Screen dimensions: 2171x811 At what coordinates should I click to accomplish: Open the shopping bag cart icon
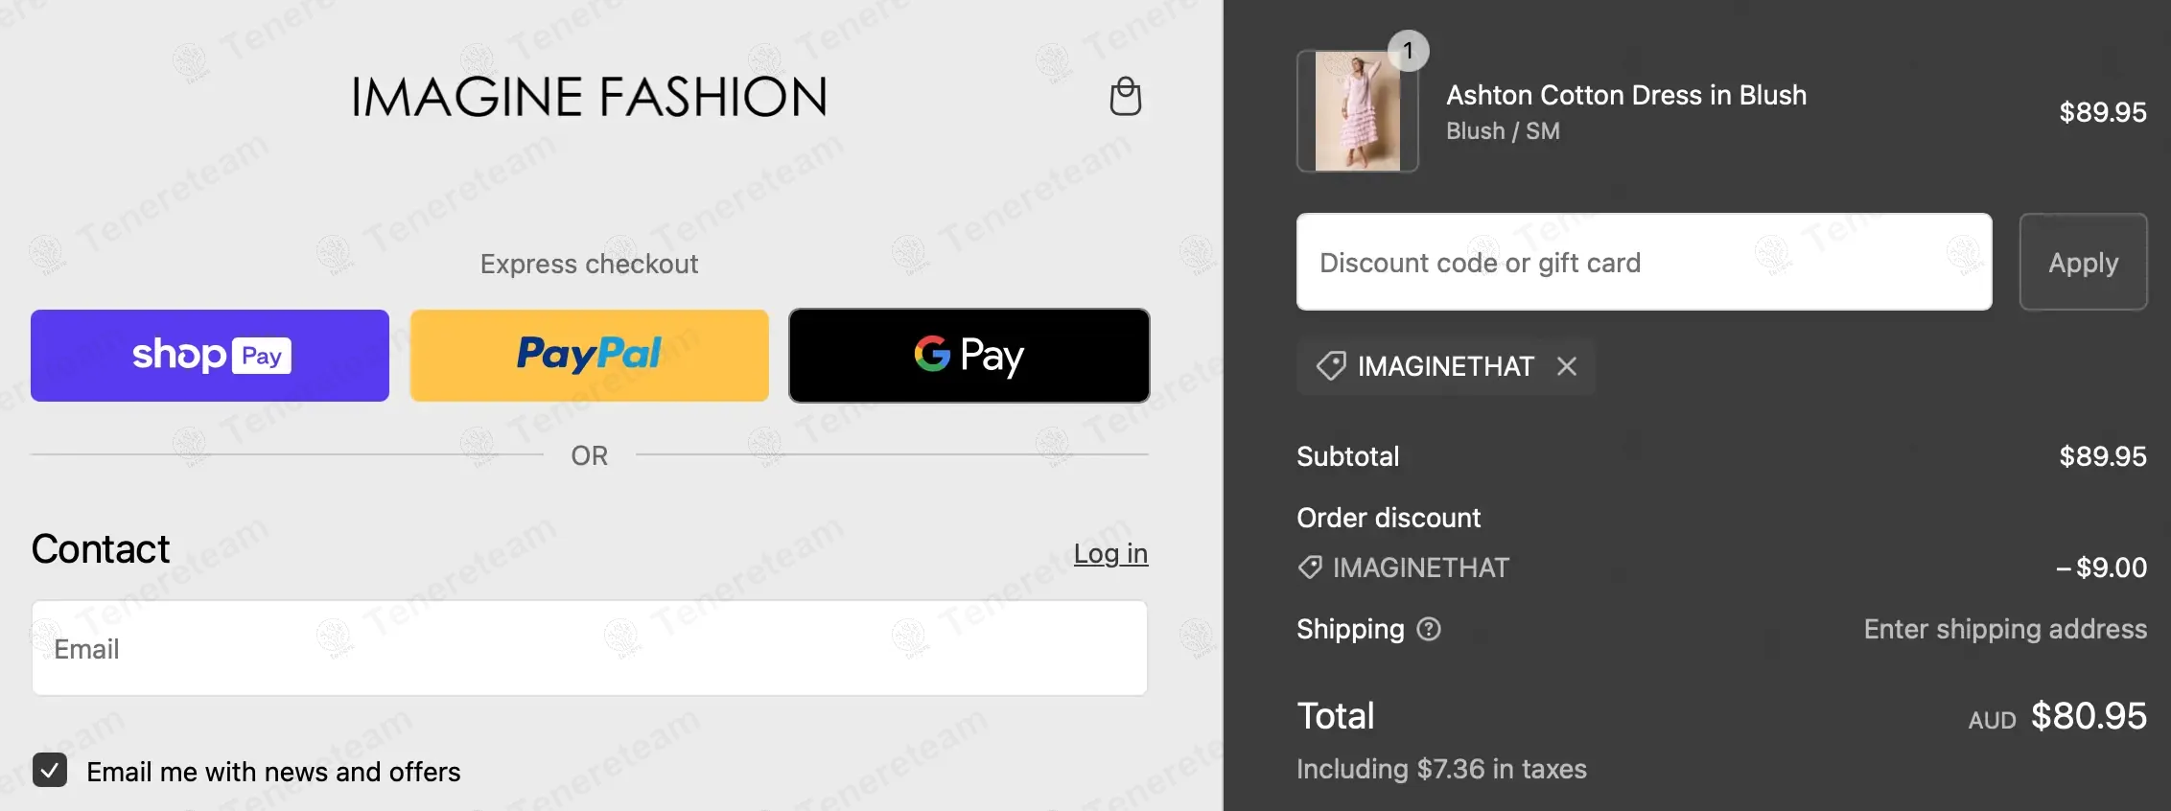(1125, 96)
